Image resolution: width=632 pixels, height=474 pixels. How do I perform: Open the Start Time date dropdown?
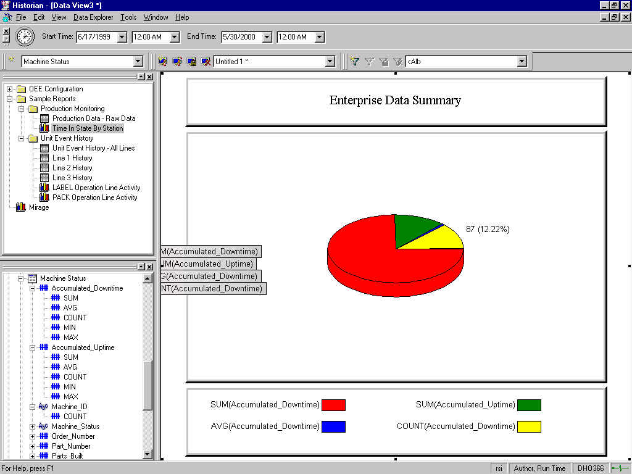[x=122, y=37]
